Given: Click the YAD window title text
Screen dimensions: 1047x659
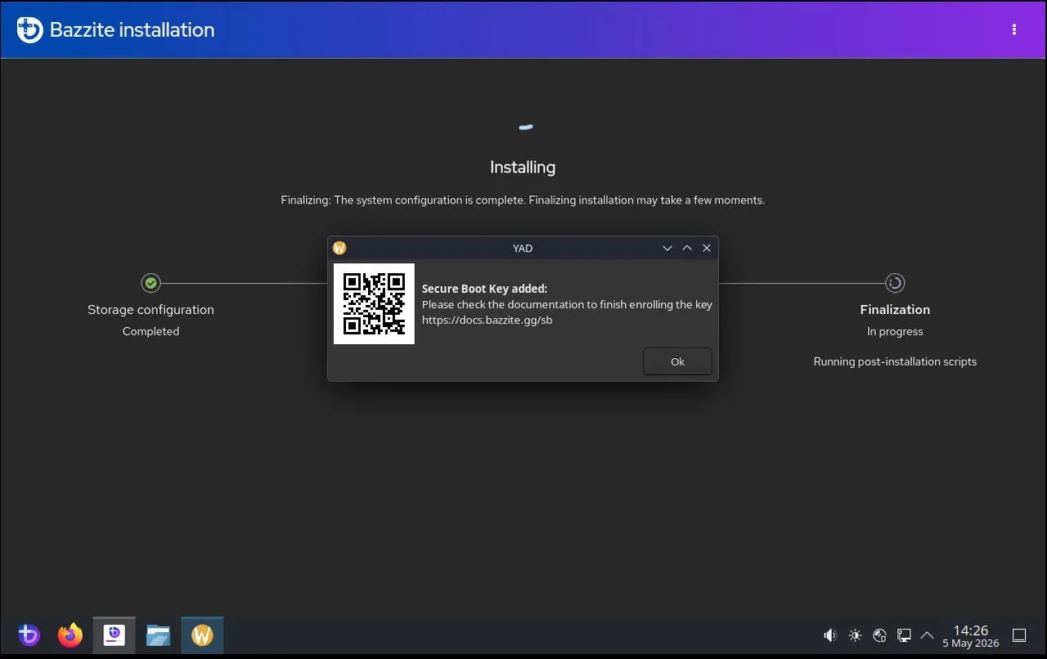Looking at the screenshot, I should pos(523,248).
